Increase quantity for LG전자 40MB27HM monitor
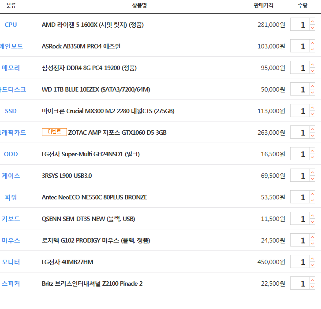The width and height of the screenshot is (321, 309). 312,259
